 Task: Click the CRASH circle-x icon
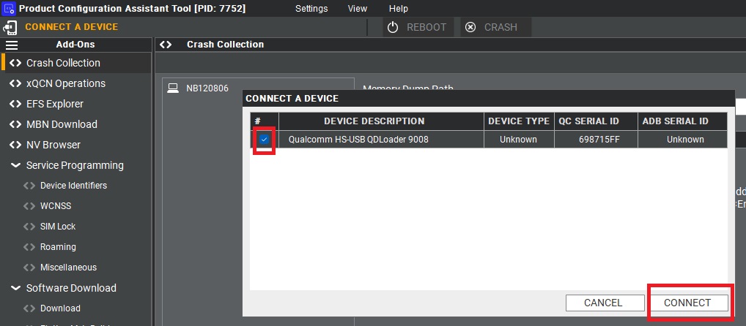pos(470,27)
